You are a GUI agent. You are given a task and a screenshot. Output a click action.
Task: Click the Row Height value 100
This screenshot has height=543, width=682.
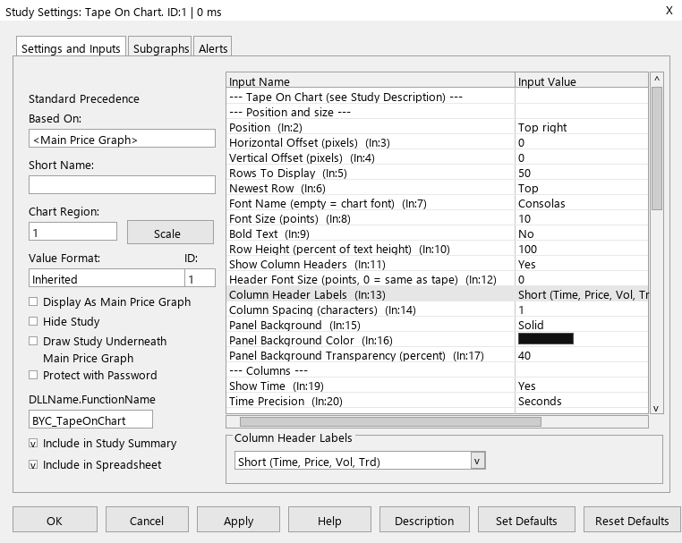(527, 249)
